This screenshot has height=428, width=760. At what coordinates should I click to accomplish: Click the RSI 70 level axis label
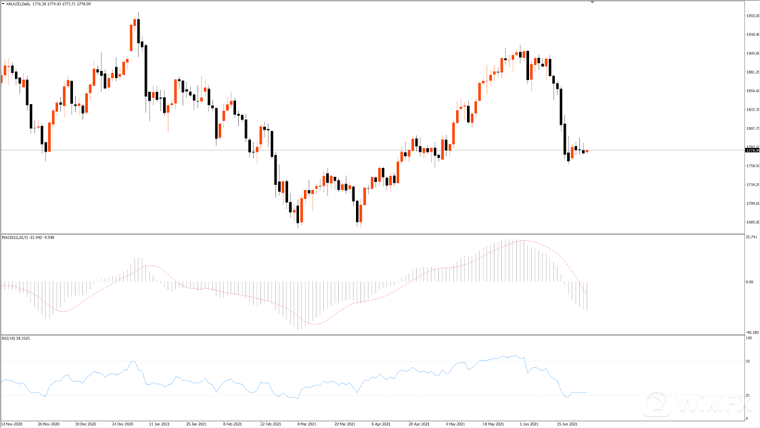point(748,361)
